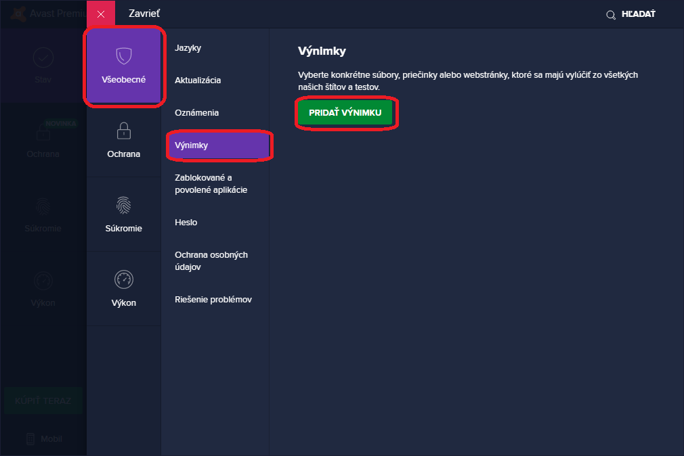Close settings with the red X
The height and width of the screenshot is (456, 684).
click(x=101, y=14)
